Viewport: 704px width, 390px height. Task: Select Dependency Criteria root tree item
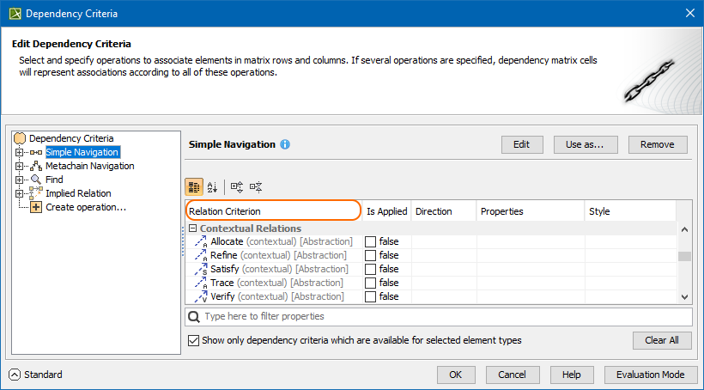70,138
